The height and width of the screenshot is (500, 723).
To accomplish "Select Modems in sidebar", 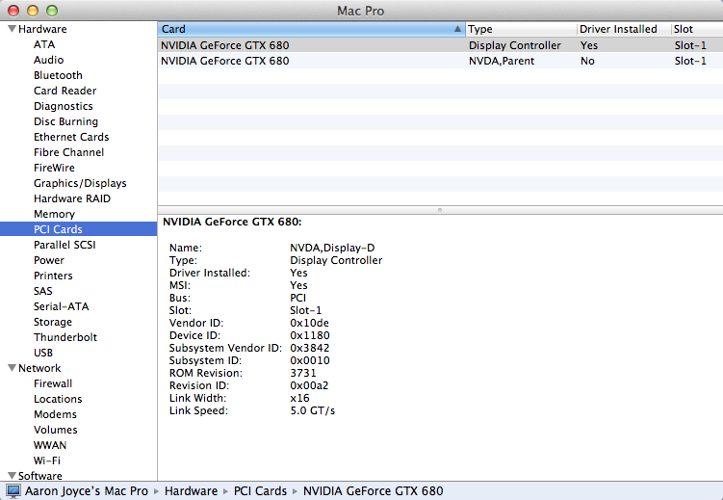I will 55,414.
